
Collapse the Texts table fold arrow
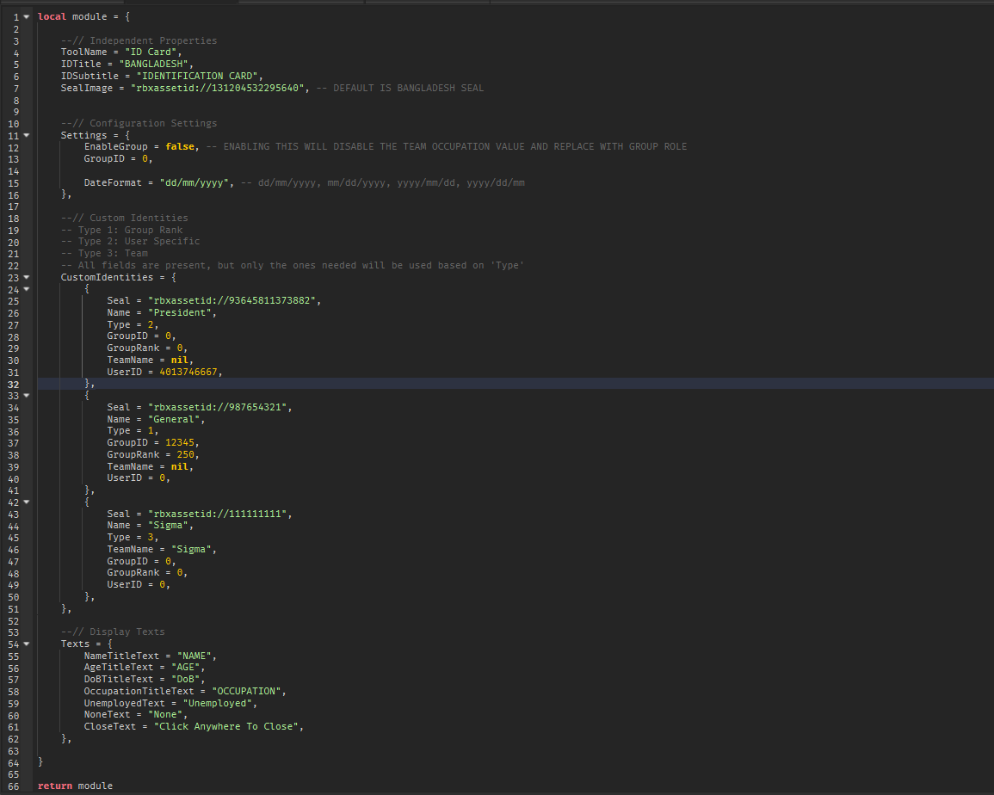click(27, 644)
